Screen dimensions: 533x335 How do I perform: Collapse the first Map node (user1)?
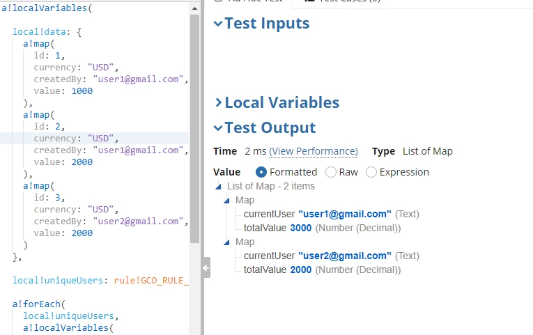[226, 201]
